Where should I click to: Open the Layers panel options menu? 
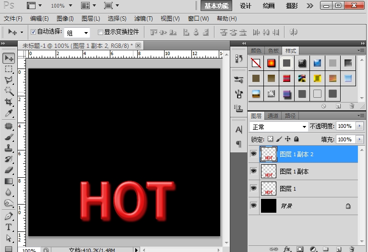click(361, 115)
